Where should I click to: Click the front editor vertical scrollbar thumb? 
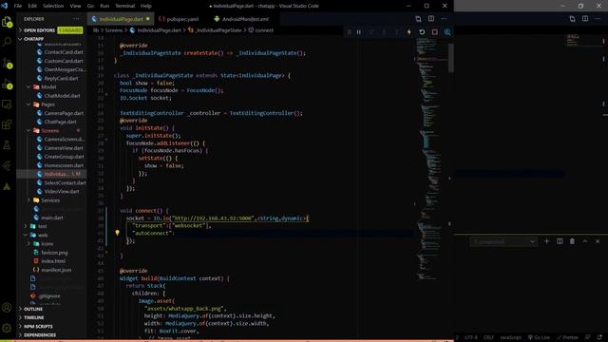(x=451, y=58)
